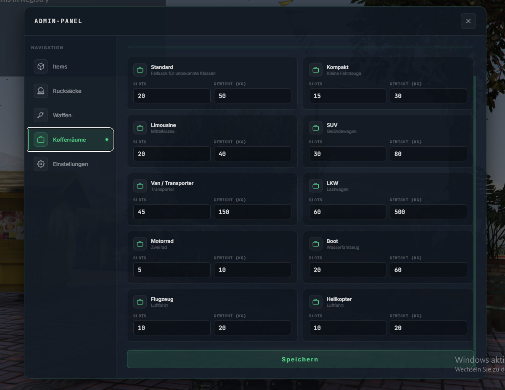Click the 'Motorrad' card title
Viewport: 505px width, 390px height.
(162, 241)
